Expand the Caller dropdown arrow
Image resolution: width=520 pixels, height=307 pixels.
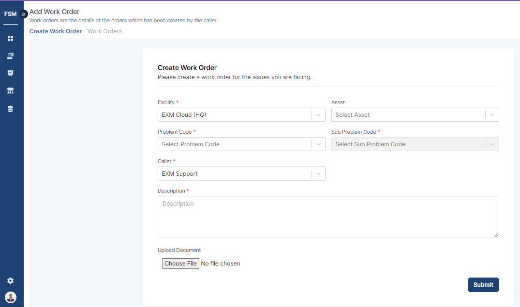[x=318, y=174]
